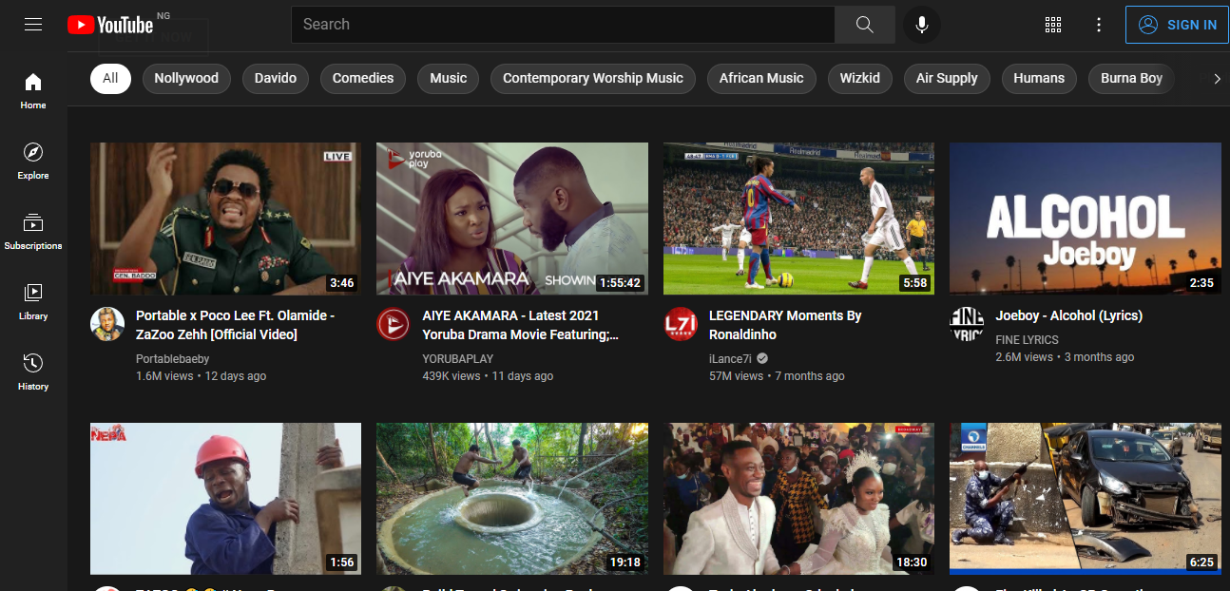
Task: Play the ZaZoo Zehh video thumbnail
Action: (226, 219)
